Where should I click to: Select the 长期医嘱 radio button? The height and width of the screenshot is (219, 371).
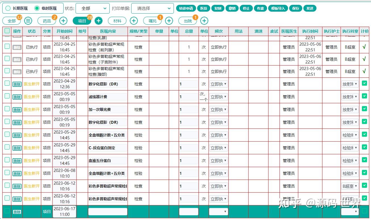click(x=8, y=8)
